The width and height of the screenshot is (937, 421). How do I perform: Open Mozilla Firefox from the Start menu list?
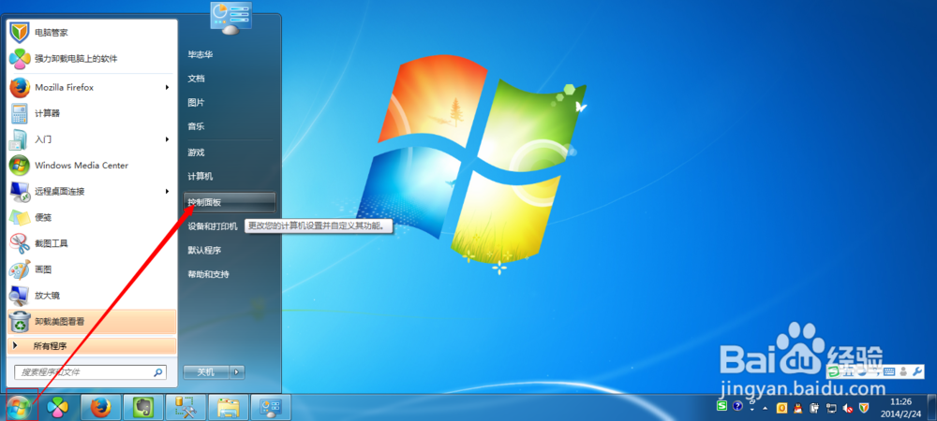pos(92,87)
